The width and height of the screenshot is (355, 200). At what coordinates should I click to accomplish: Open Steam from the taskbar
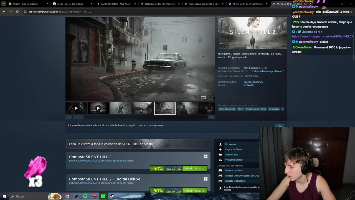coord(112,196)
